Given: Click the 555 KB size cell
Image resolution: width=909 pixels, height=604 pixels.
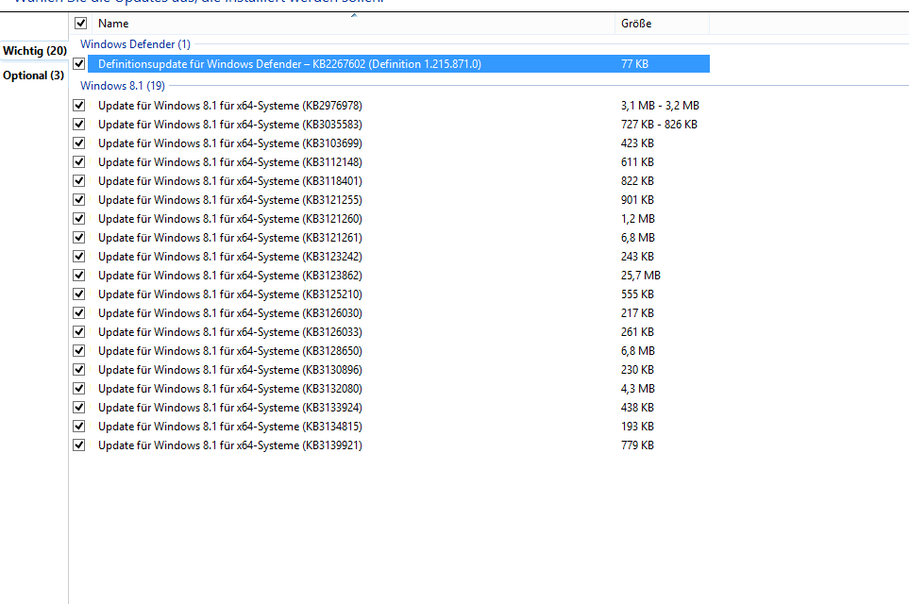Looking at the screenshot, I should (637, 294).
